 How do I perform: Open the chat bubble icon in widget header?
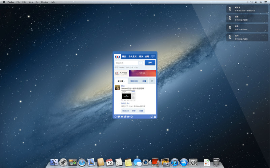click(153, 56)
